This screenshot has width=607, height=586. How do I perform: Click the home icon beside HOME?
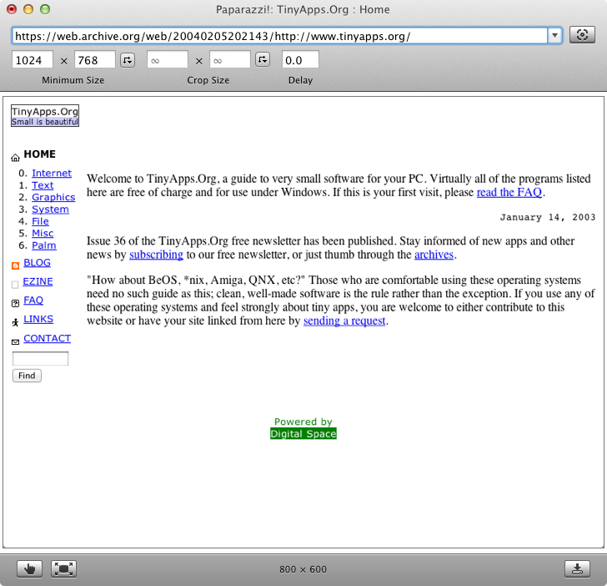[15, 156]
